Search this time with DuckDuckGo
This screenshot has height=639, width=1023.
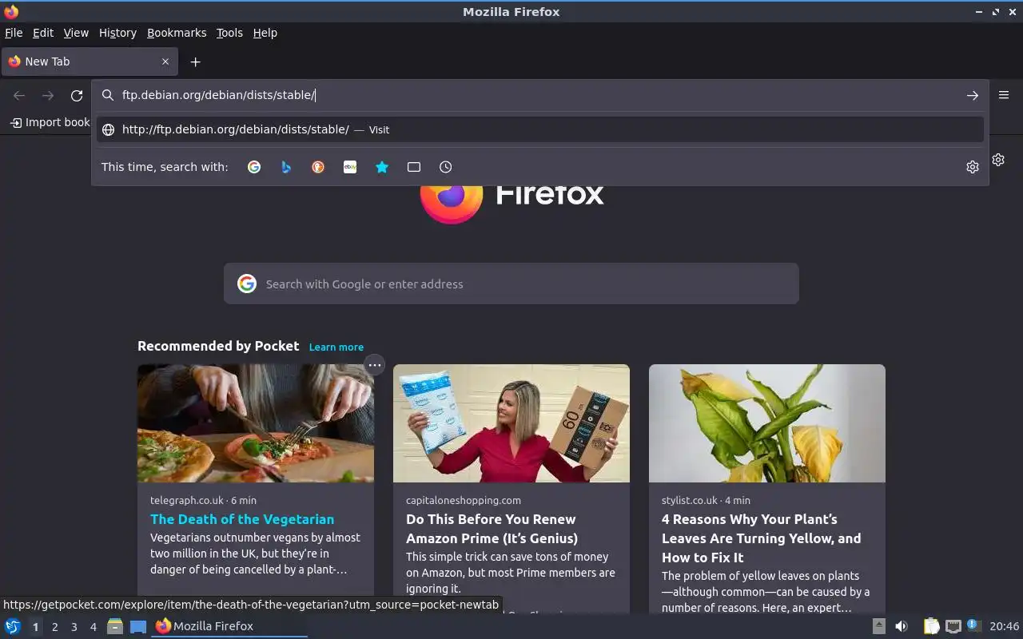[x=318, y=167]
